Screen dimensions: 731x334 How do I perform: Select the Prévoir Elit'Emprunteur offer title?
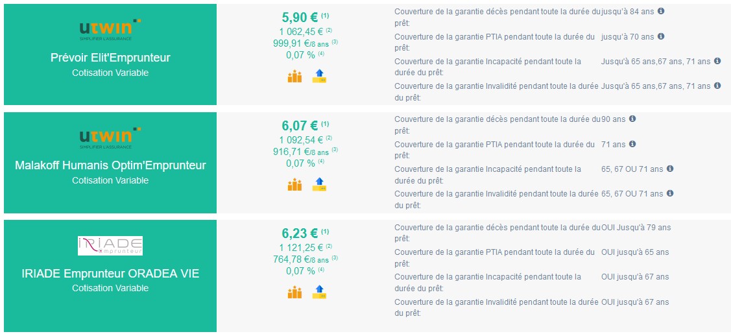pyautogui.click(x=110, y=58)
